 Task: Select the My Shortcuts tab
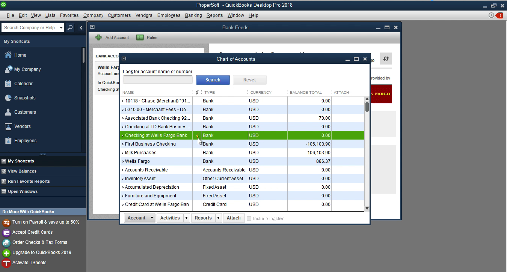(43, 161)
